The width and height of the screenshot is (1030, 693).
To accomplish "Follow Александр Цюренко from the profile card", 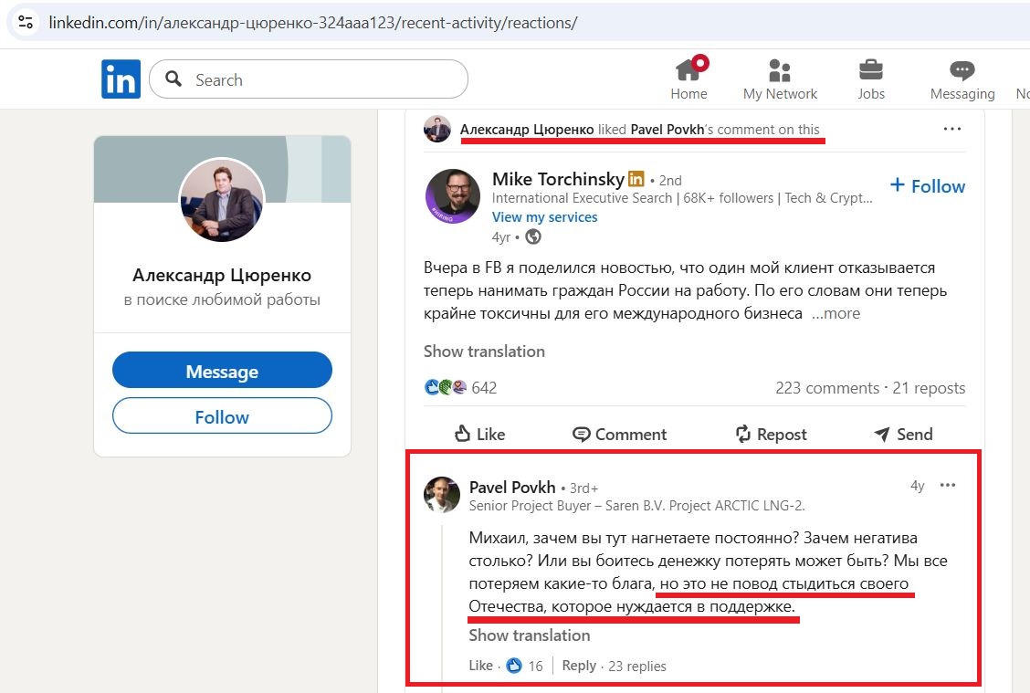I will (221, 416).
